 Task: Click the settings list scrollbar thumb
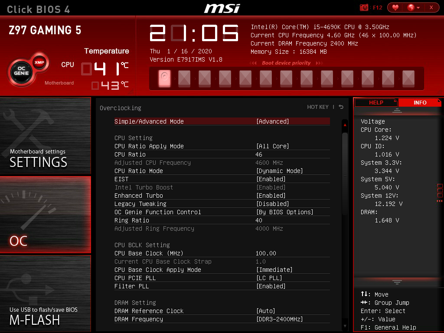[345, 174]
